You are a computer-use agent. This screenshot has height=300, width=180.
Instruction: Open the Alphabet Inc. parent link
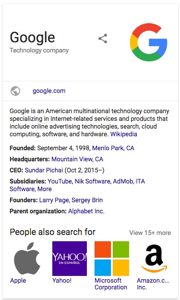(x=86, y=211)
